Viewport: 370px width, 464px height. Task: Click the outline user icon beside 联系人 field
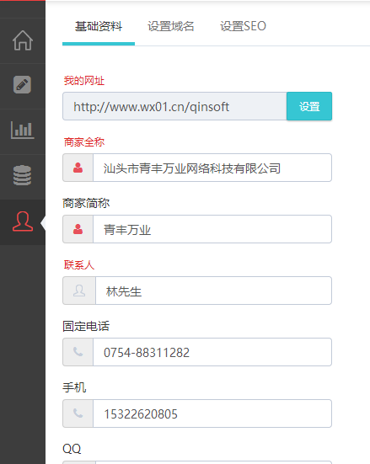click(79, 291)
